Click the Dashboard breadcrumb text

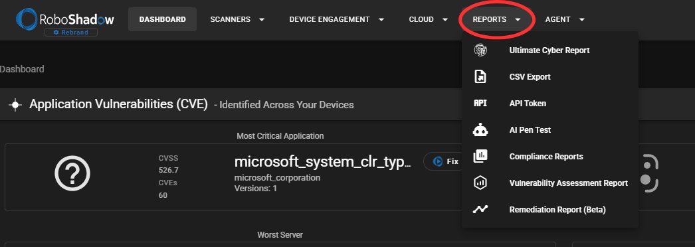click(x=22, y=69)
